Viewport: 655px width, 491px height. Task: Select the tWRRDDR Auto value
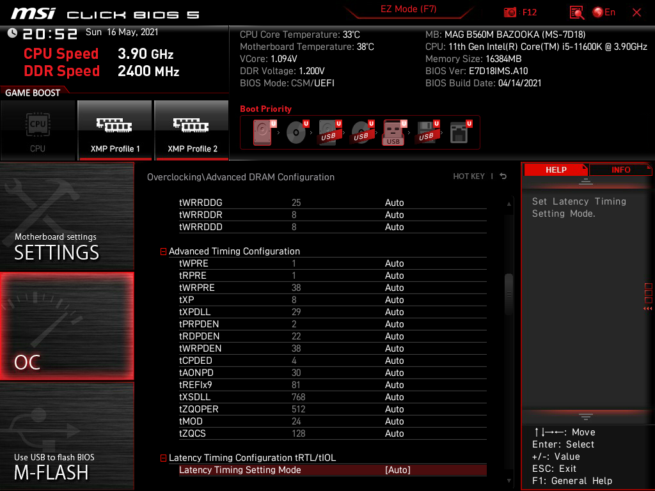[x=394, y=215]
